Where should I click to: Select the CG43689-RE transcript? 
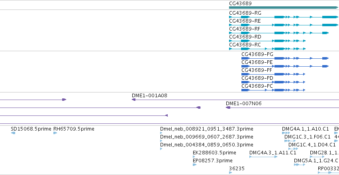[284, 25]
